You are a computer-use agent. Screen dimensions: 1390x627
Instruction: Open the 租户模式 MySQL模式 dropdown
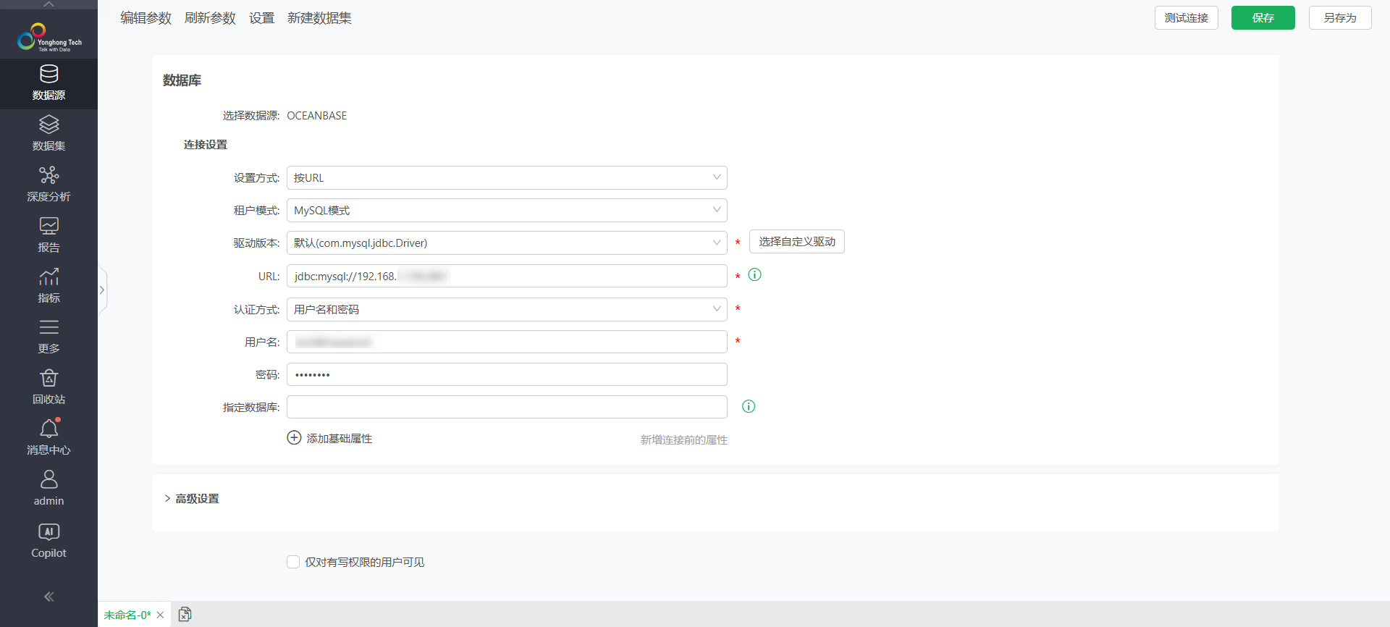[x=507, y=210]
